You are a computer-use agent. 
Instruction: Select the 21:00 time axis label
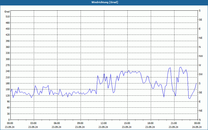[173, 123]
